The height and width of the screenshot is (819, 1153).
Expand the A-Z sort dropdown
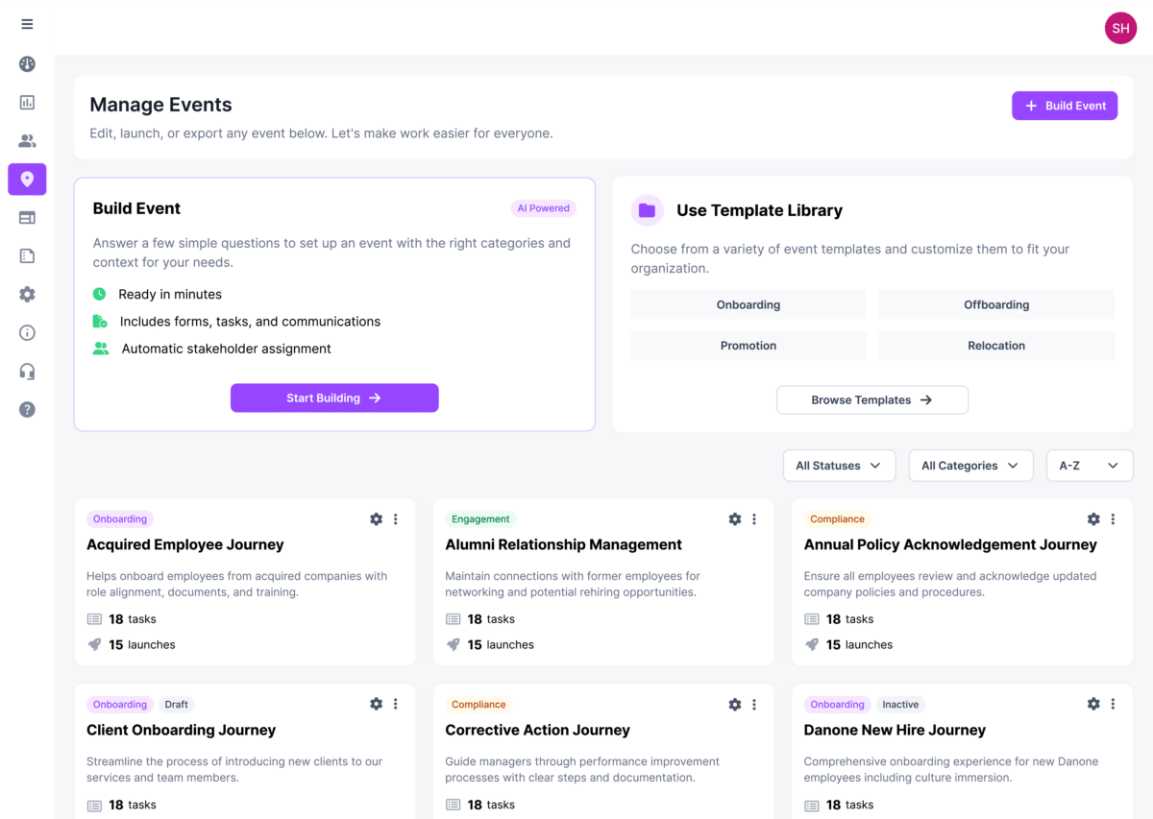1089,466
